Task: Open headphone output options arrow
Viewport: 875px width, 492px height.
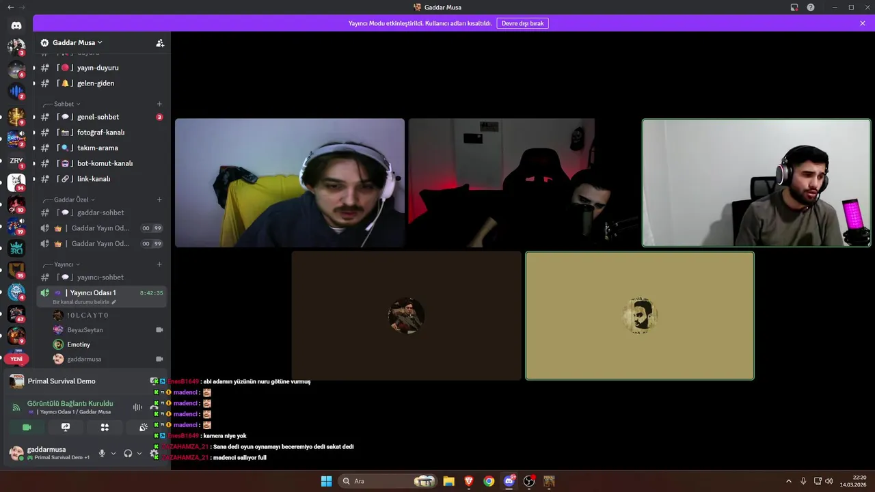Action: [139, 453]
